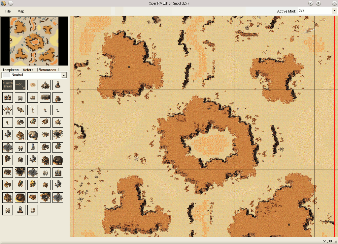Select the winged carryall aircraft actor
Viewport: 338px width, 244px height.
click(8, 110)
